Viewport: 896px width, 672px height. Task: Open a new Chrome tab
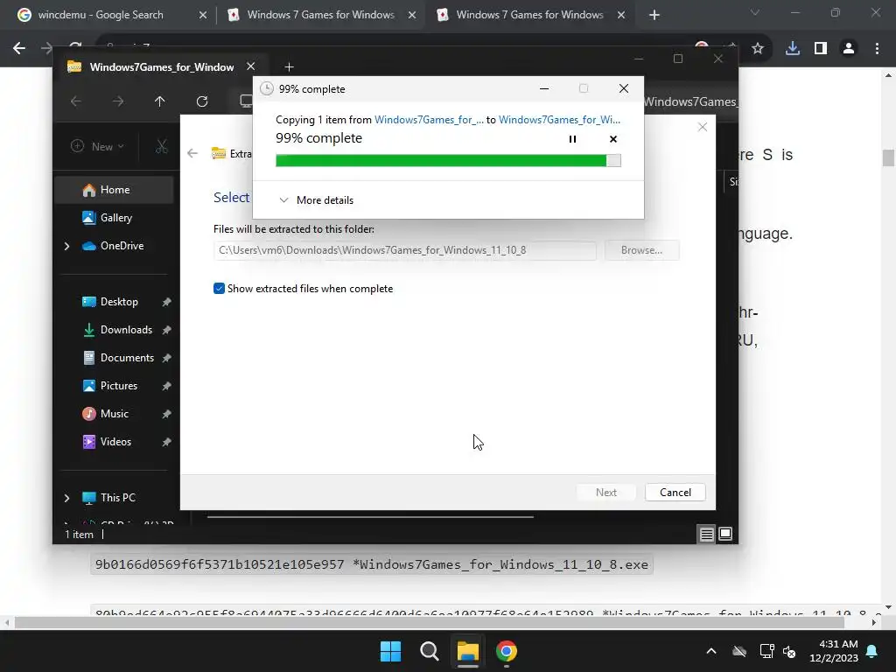click(x=654, y=15)
